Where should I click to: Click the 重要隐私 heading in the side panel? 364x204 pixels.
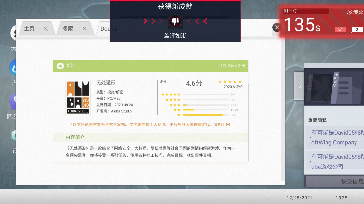[x=317, y=120]
